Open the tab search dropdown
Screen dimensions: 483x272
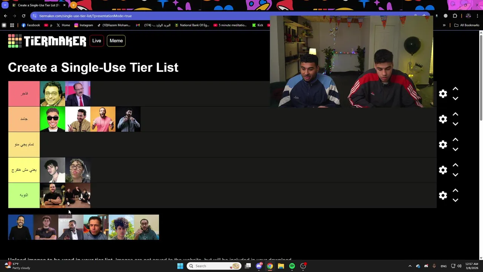tap(5, 5)
